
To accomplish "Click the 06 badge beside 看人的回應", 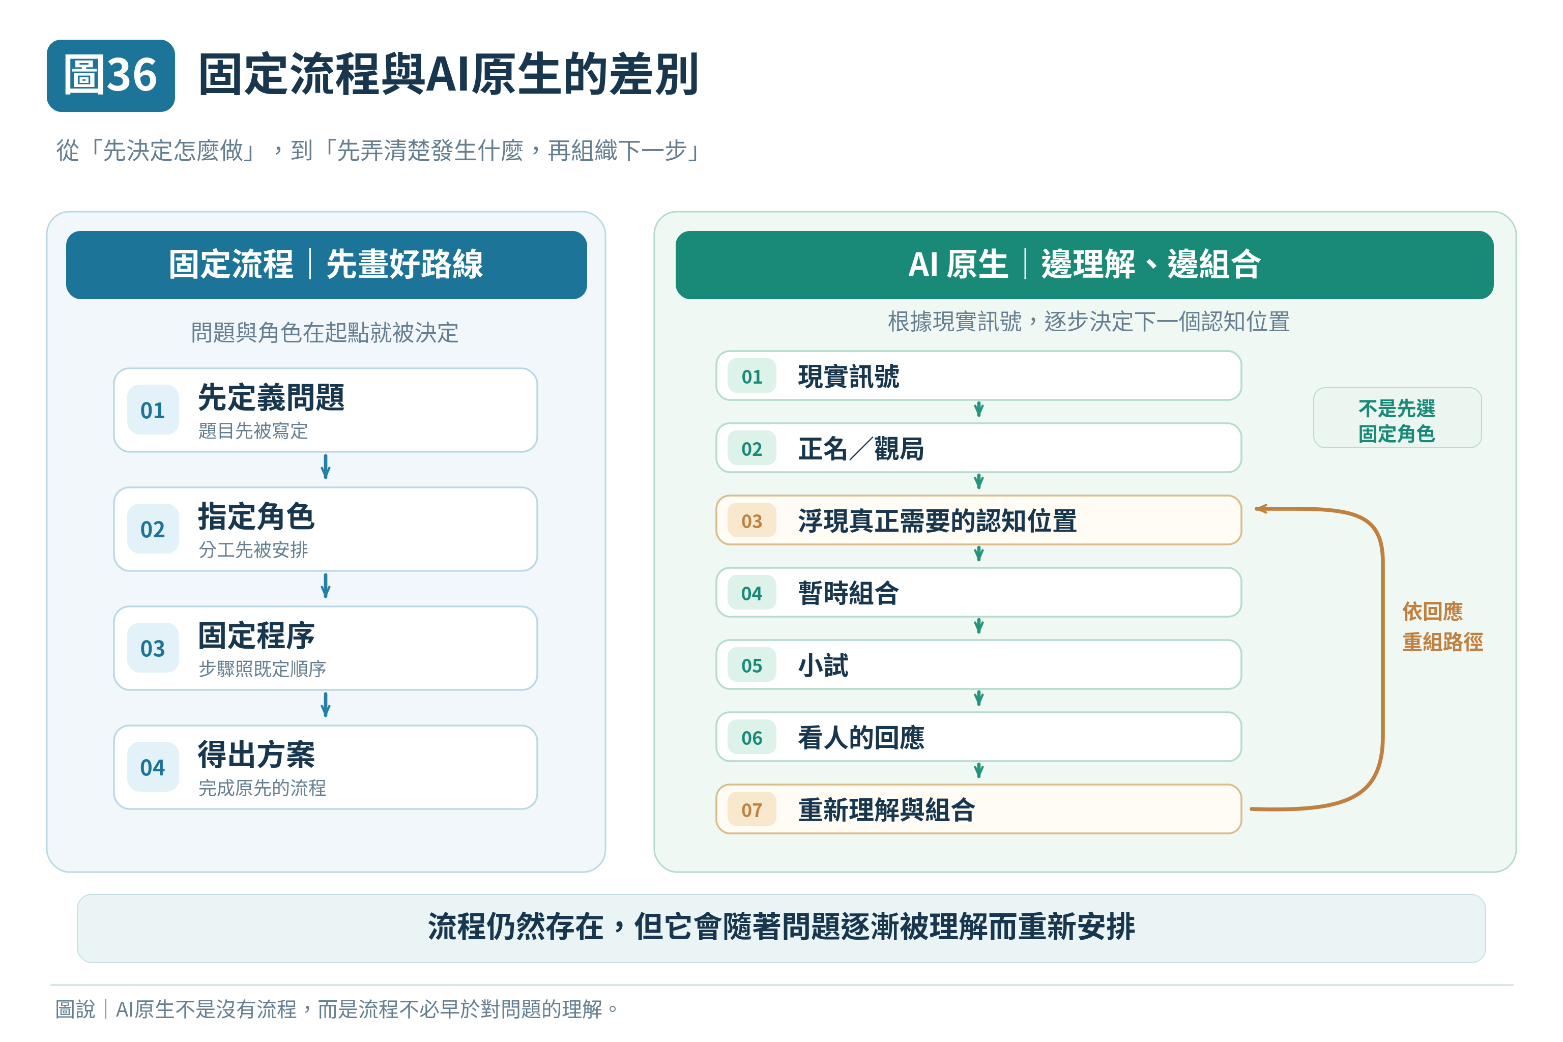I will (x=751, y=738).
